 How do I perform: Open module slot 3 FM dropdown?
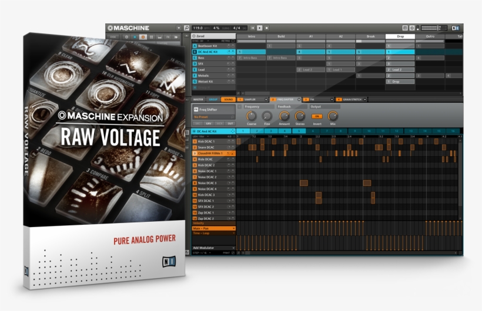[x=332, y=100]
